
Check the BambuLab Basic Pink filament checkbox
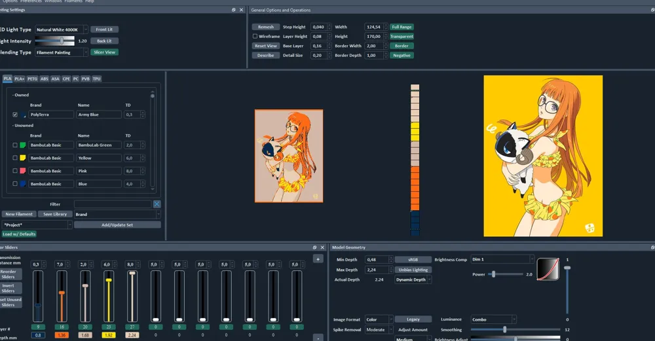coord(15,171)
